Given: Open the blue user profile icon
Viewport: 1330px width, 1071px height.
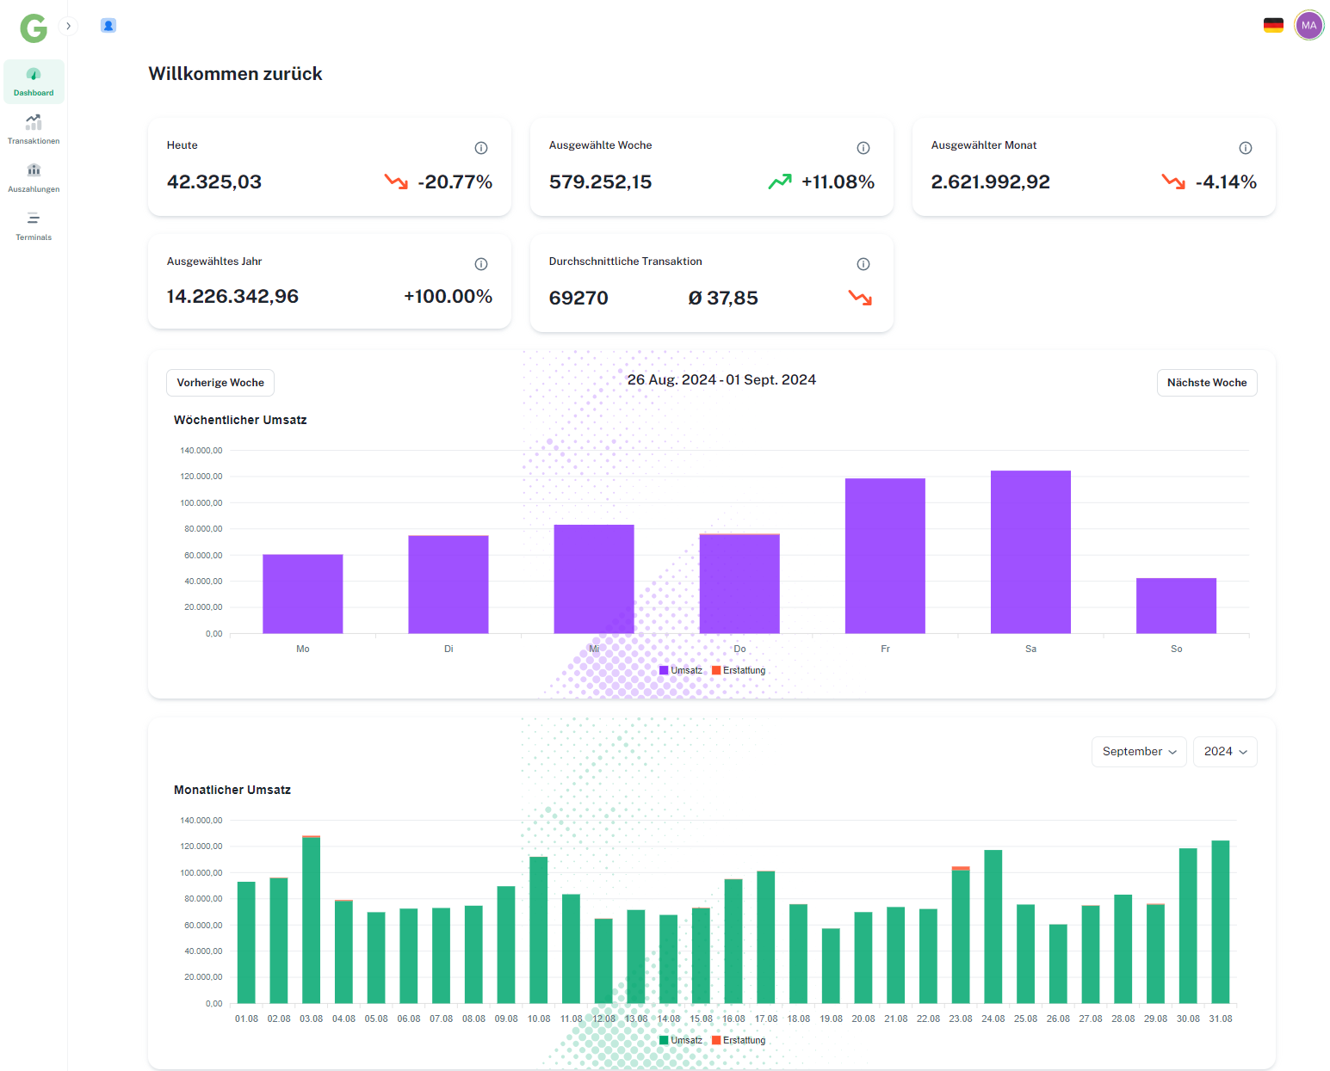Looking at the screenshot, I should click(108, 26).
